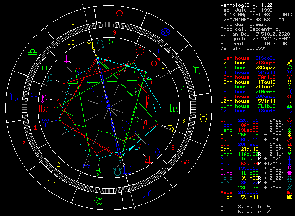This screenshot has height=216, width=295.
Task: Select the yellow Virgo sign on outer ring
Action: pyautogui.click(x=71, y=21)
